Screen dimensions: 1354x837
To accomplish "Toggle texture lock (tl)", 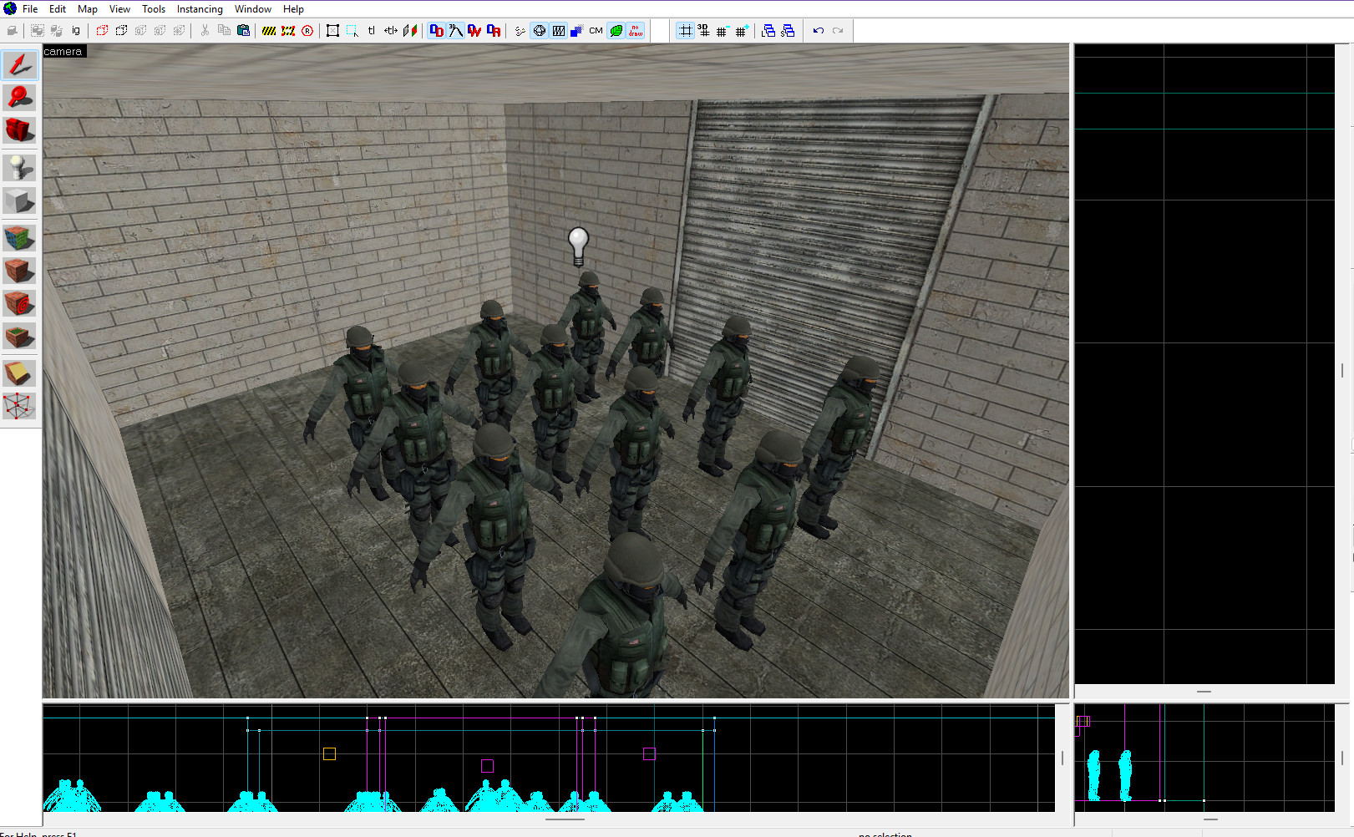I will click(x=372, y=31).
